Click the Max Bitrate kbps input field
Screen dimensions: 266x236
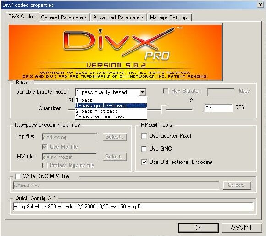point(221,92)
